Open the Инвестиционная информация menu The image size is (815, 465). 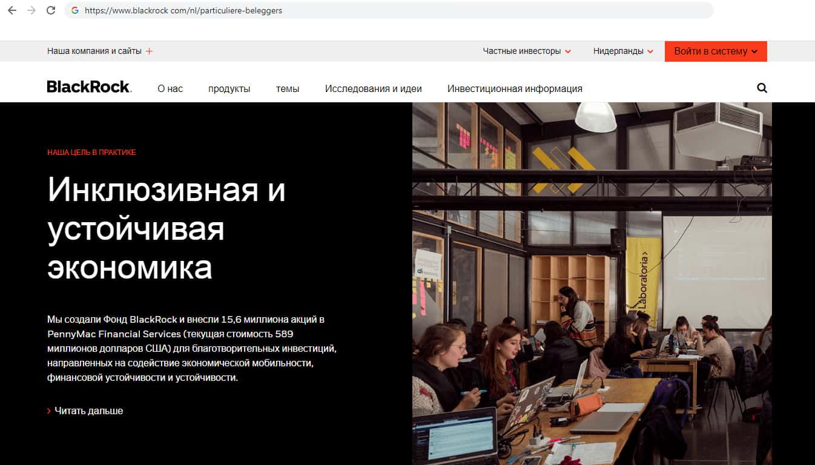click(x=515, y=88)
